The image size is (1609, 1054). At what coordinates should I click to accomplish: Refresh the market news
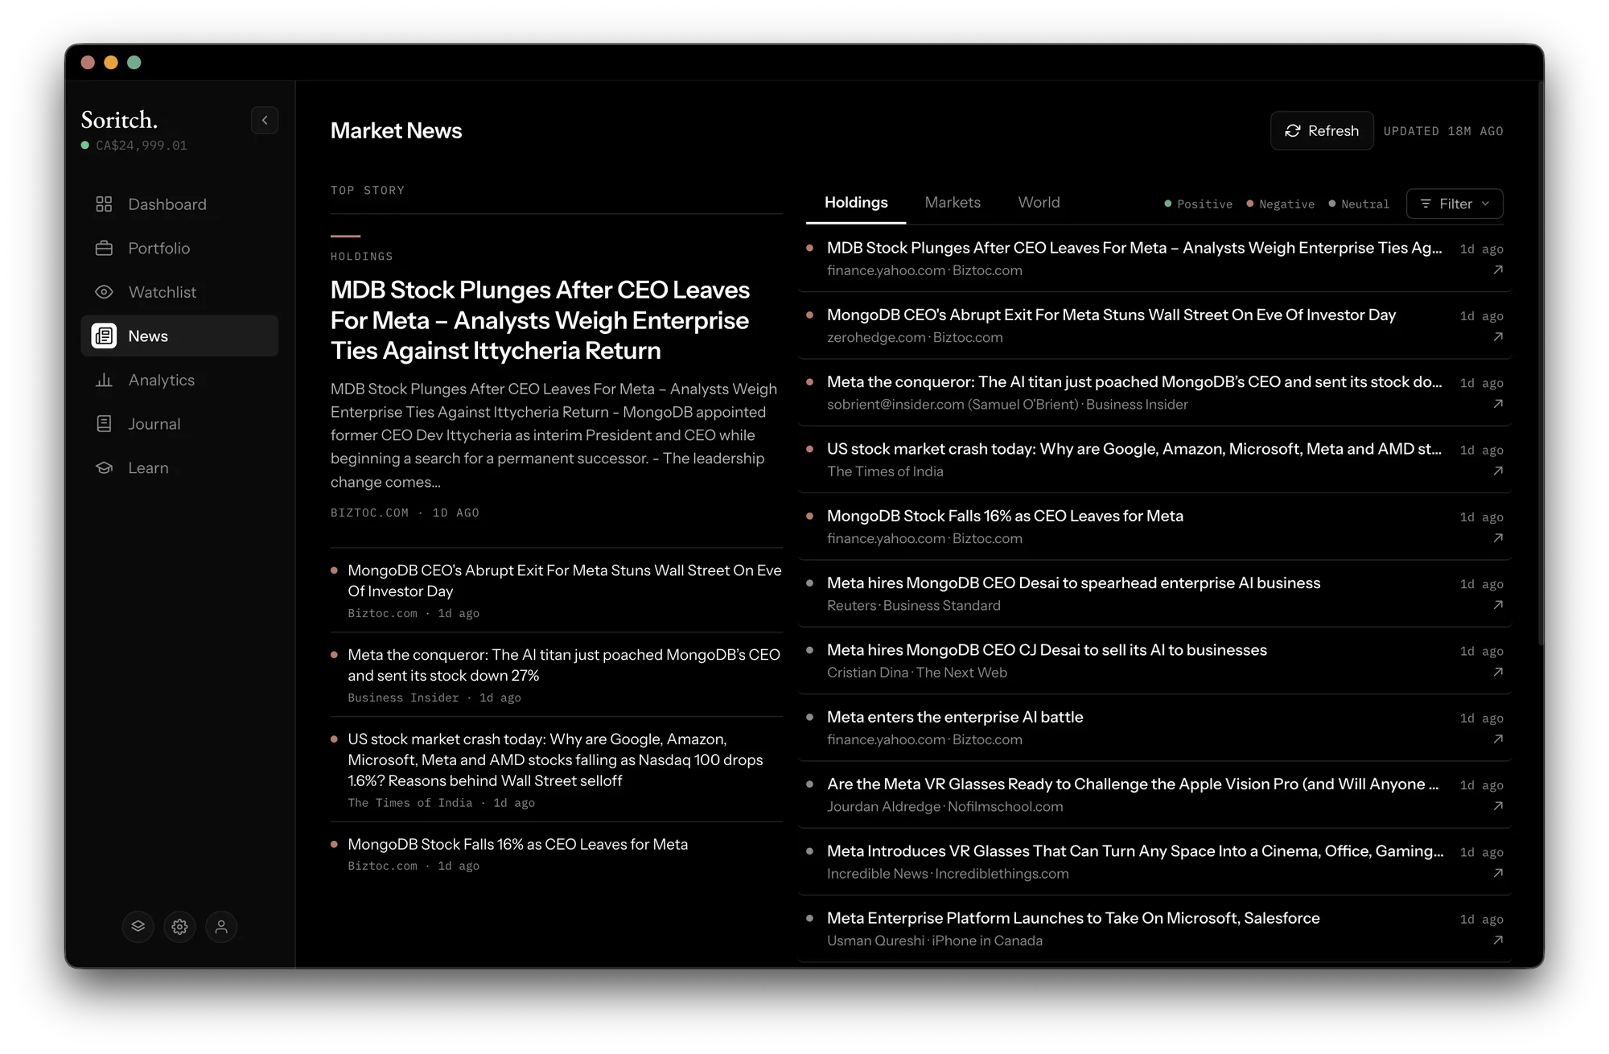[1322, 130]
